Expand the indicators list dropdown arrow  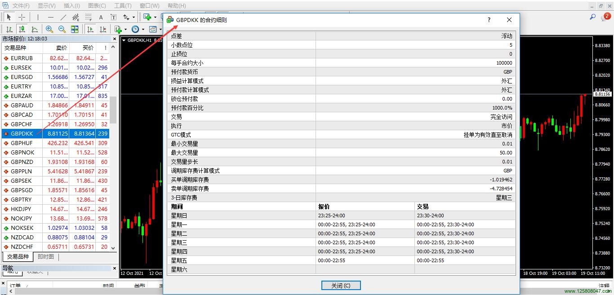tap(125, 29)
